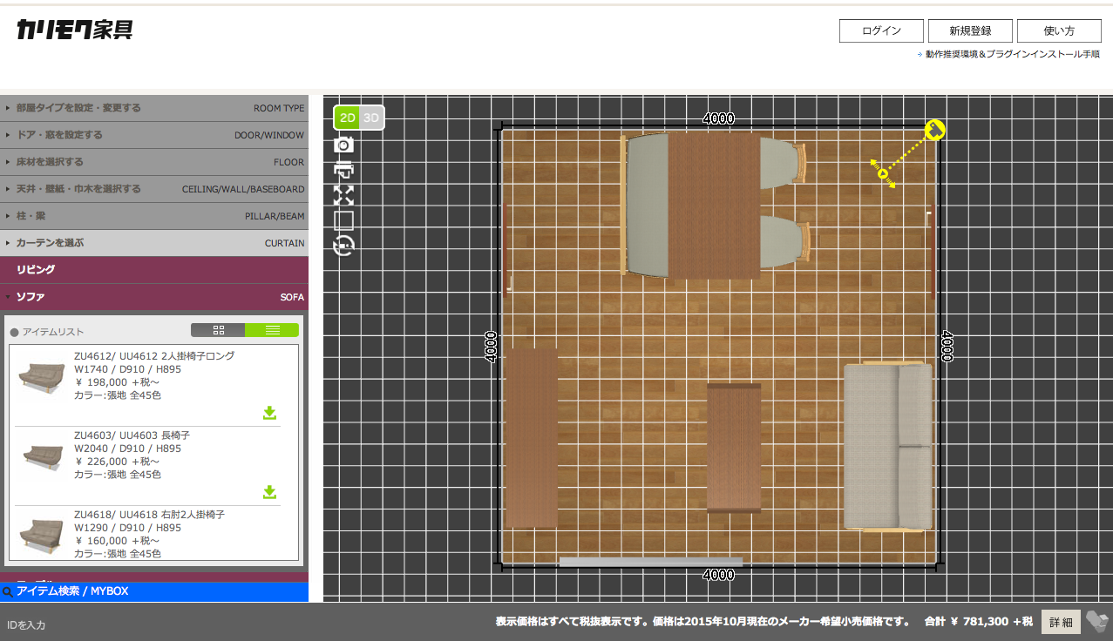Click the fullscreen expand arrows icon
Viewport: 1113px width, 641px height.
click(x=343, y=195)
